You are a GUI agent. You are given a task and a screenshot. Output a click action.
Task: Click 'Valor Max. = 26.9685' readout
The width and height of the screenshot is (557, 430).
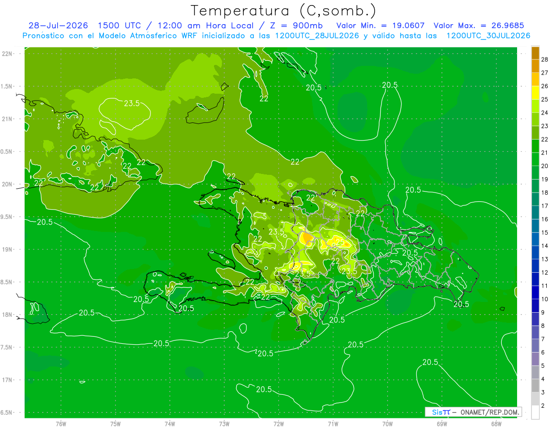479,26
